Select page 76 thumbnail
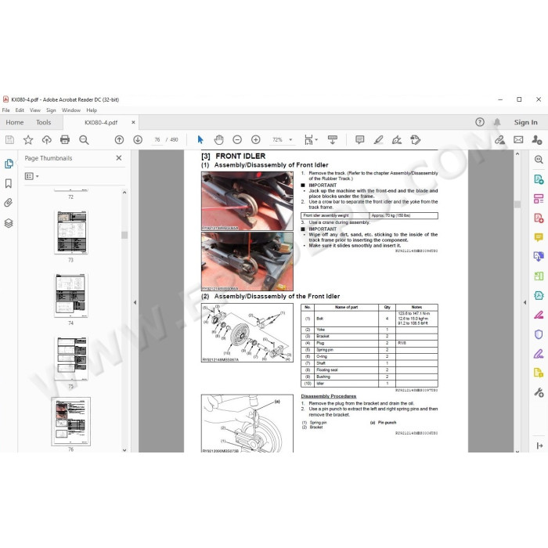Image resolution: width=548 pixels, height=548 pixels. (x=71, y=421)
